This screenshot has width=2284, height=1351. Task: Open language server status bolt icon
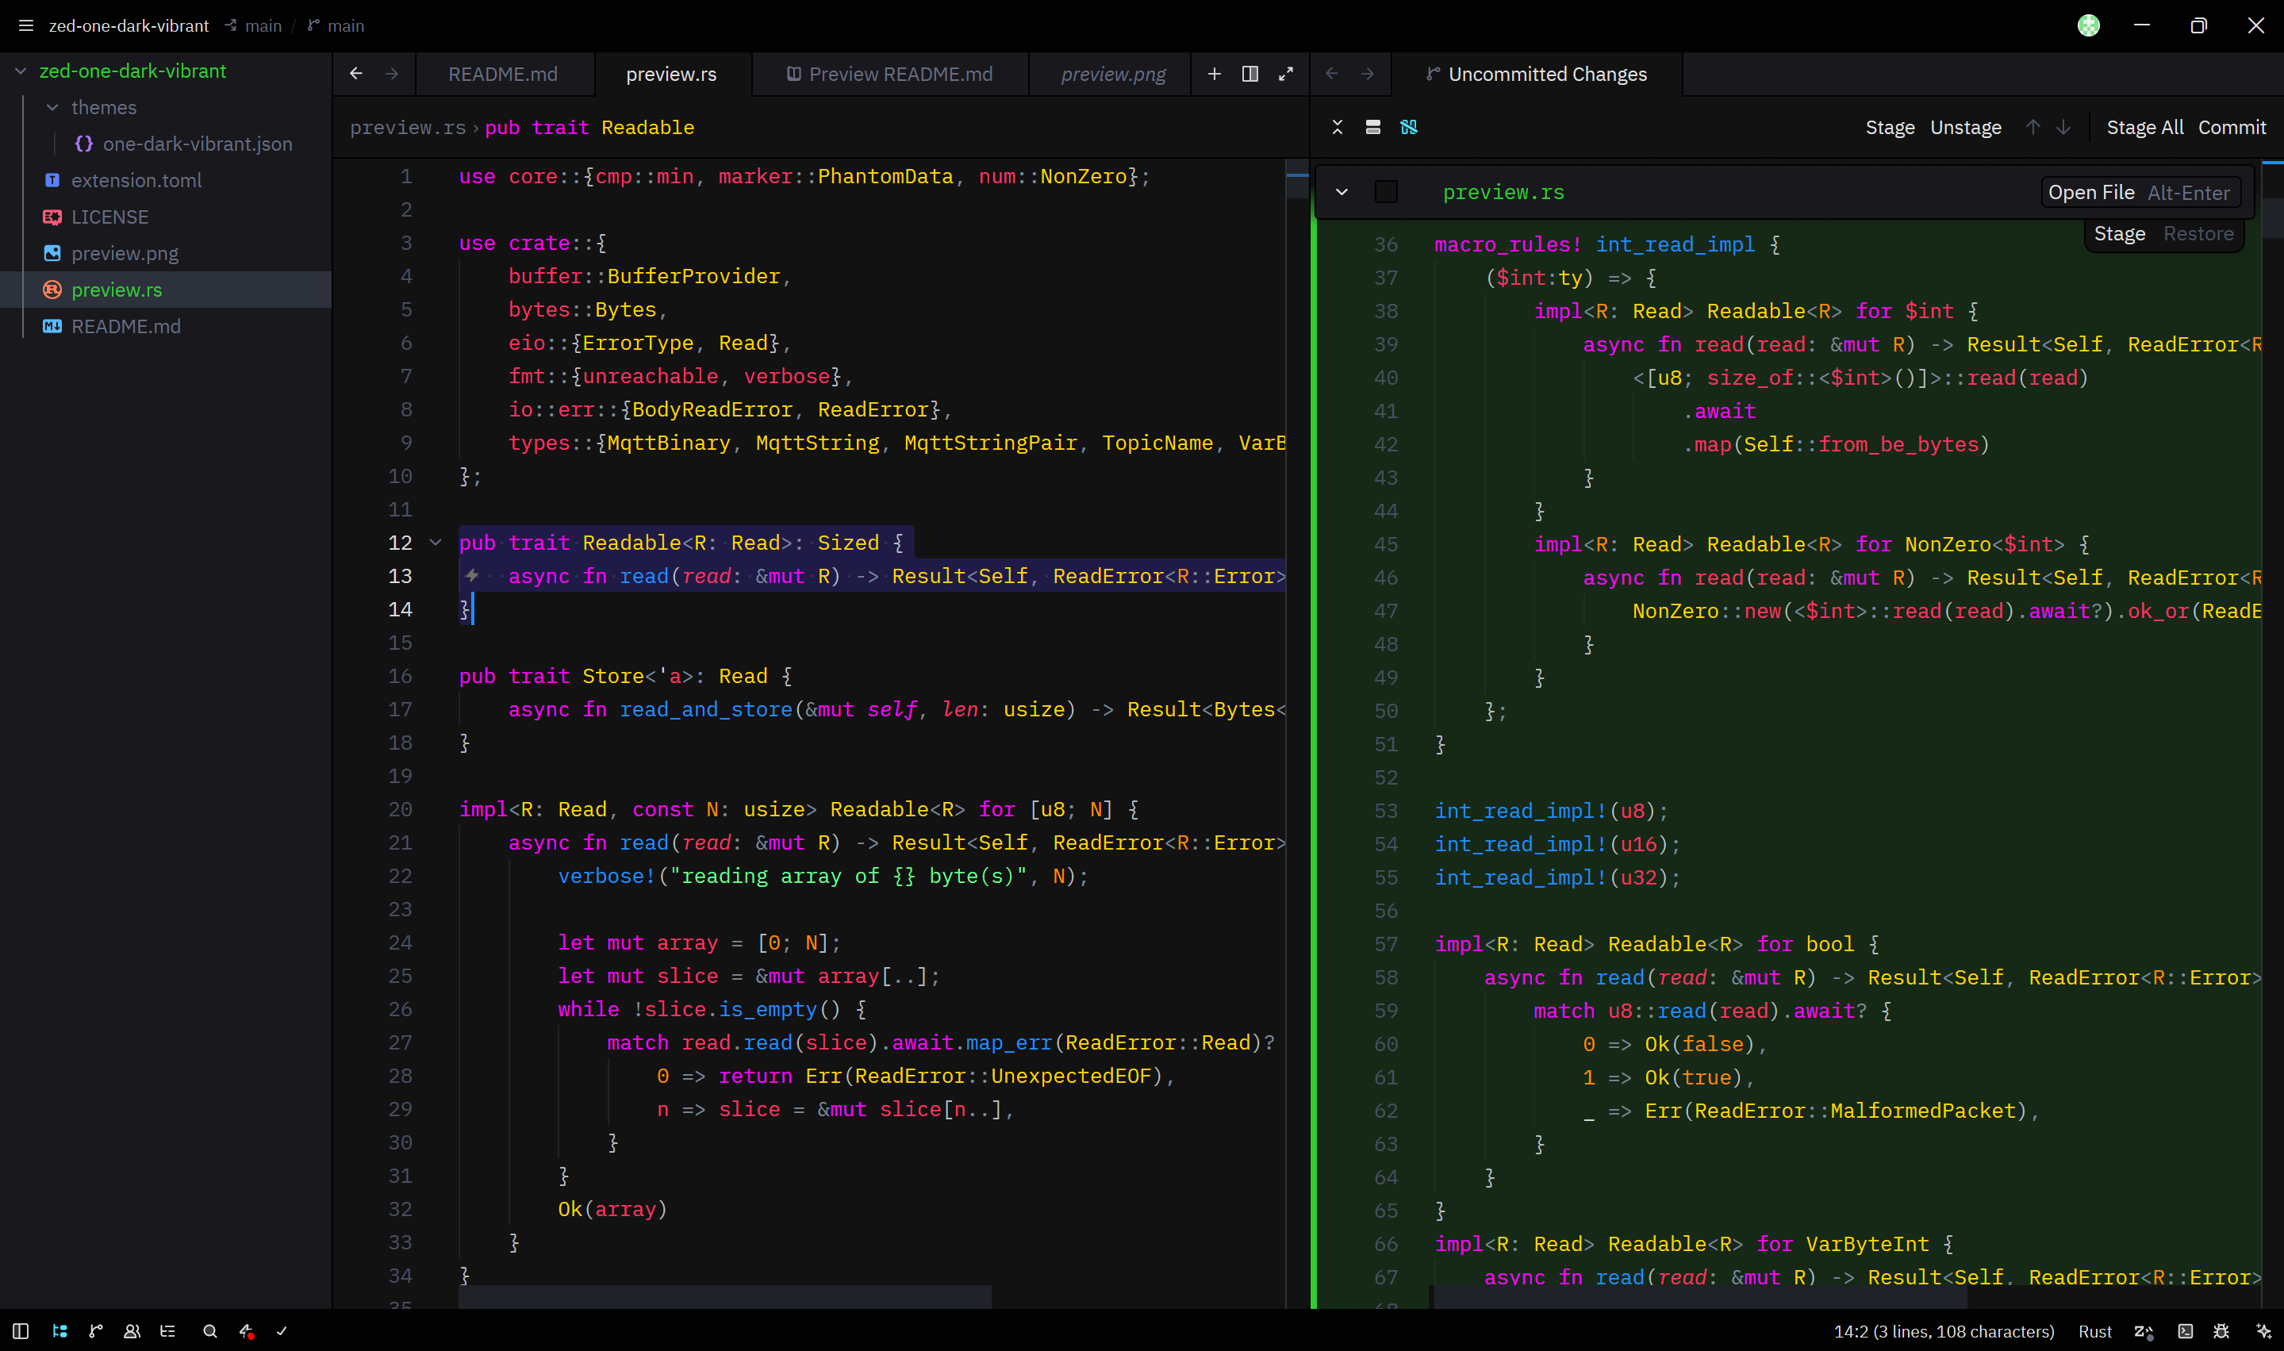point(246,1331)
